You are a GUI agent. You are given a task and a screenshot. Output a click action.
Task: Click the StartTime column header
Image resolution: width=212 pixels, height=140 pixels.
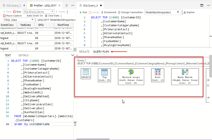coord(63,25)
